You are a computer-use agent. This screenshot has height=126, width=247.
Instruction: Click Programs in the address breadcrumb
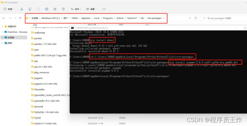click(x=108, y=18)
